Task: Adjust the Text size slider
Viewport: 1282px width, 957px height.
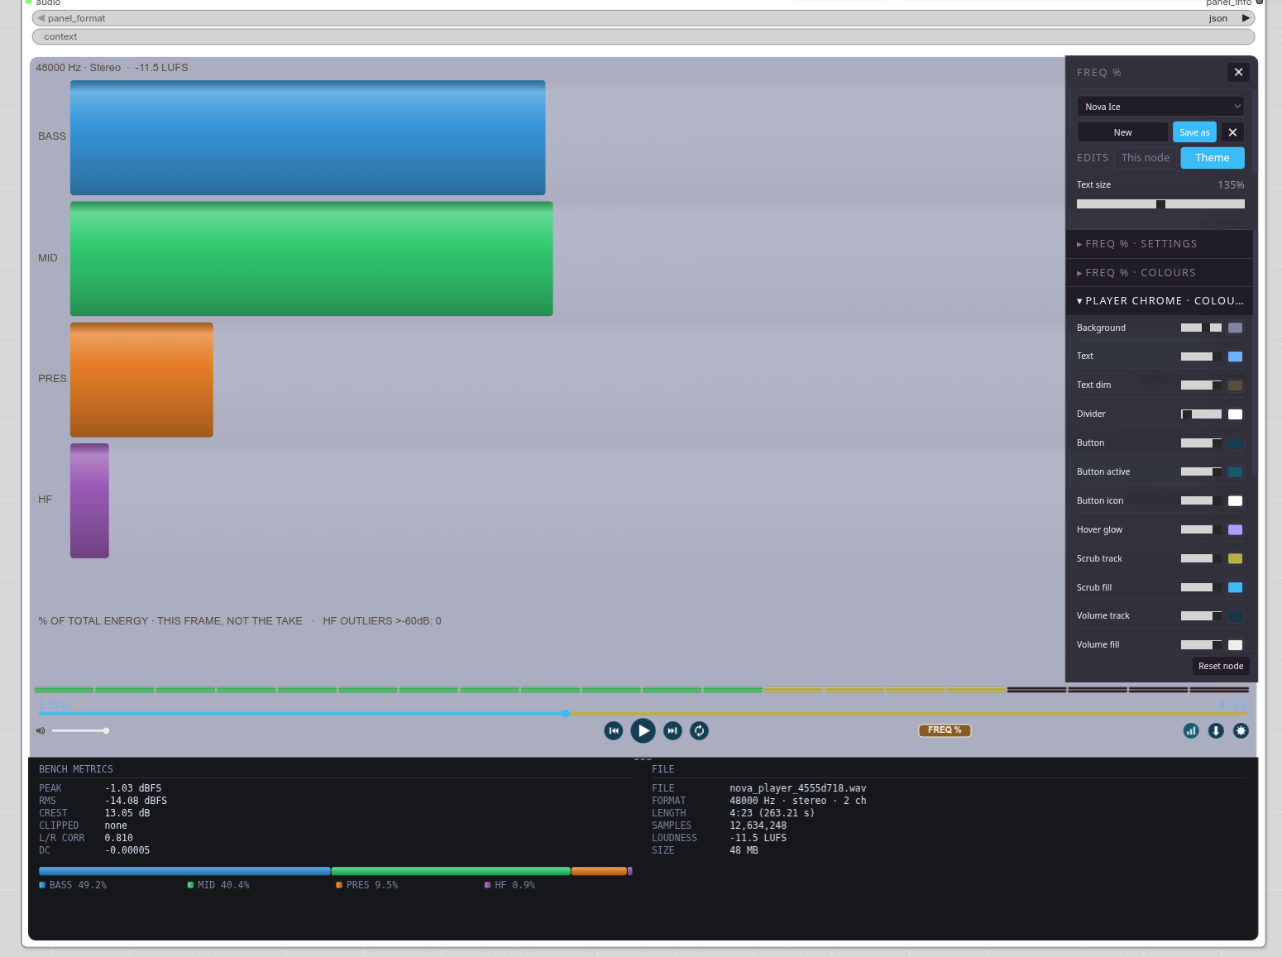Action: 1160,204
